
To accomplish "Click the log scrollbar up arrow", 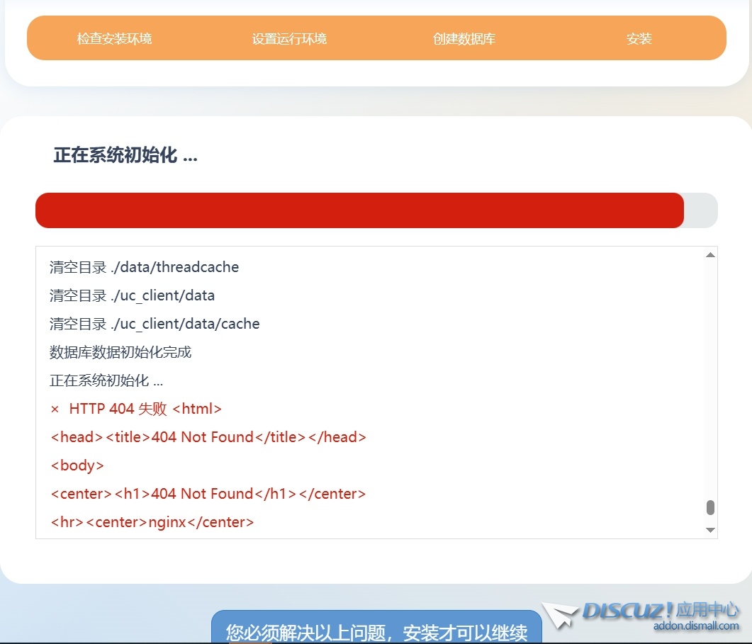I will [710, 255].
